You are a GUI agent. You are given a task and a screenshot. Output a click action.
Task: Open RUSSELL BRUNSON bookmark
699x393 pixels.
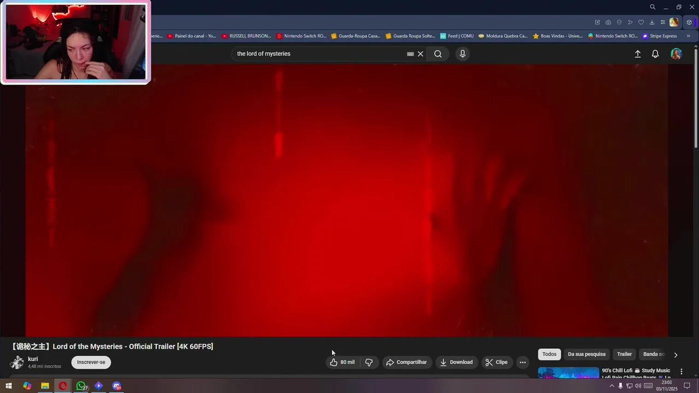click(x=246, y=36)
